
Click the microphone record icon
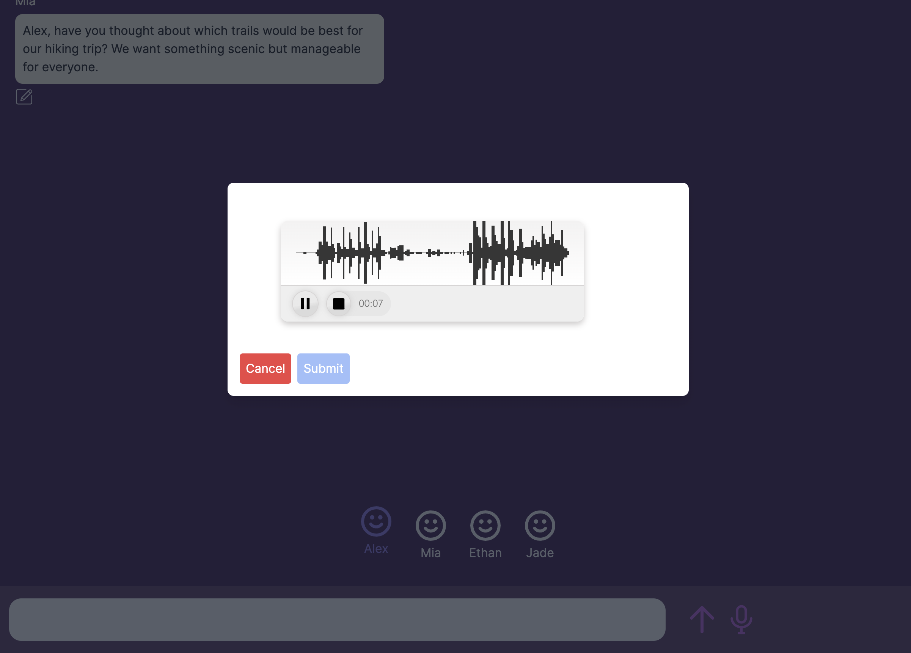coord(741,619)
